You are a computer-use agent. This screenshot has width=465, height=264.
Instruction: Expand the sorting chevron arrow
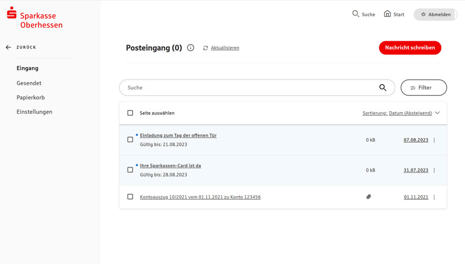(x=437, y=113)
